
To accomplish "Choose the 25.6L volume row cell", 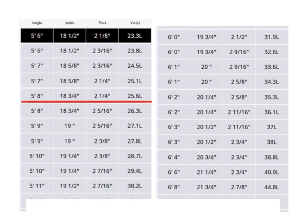I will (135, 96).
